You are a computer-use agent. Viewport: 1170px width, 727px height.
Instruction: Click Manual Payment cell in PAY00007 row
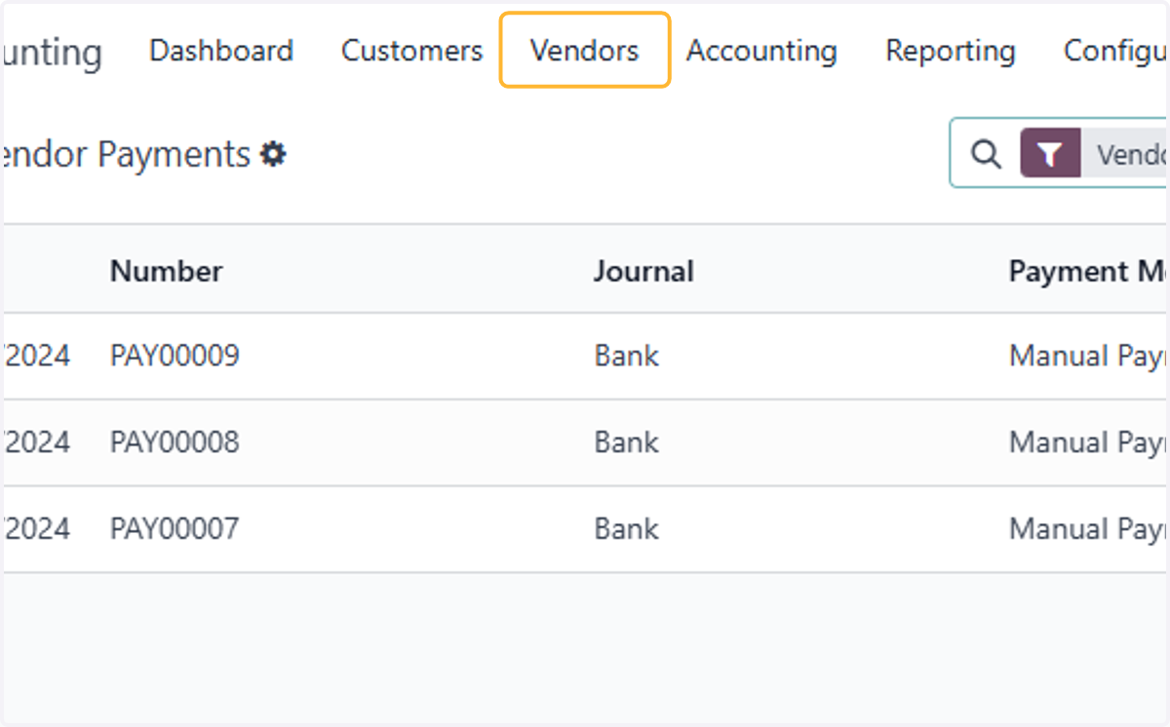1088,529
